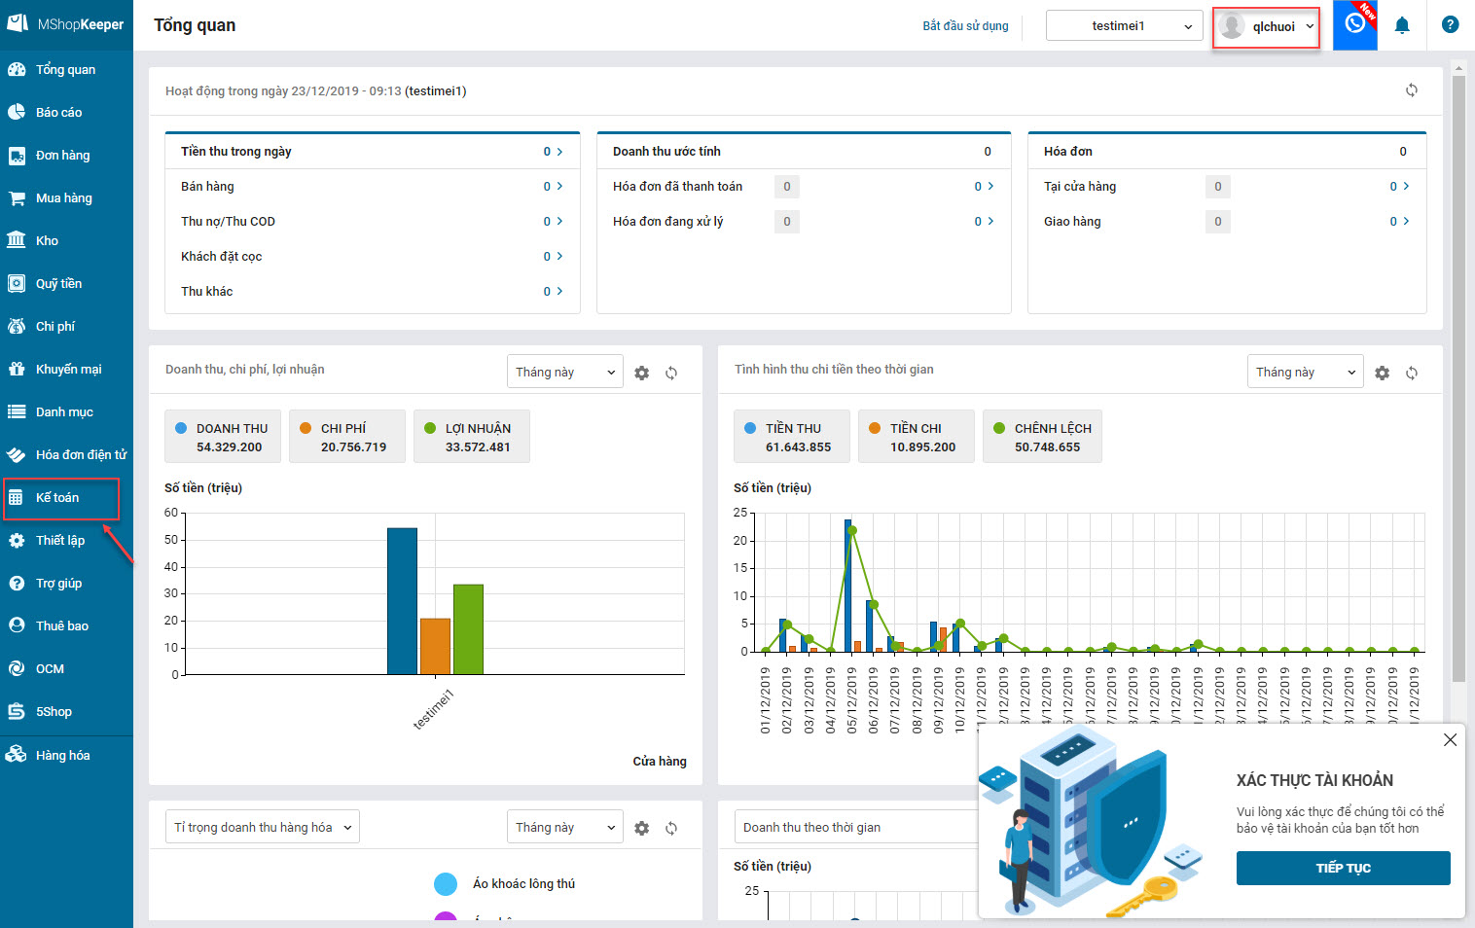The height and width of the screenshot is (928, 1475).
Task: Toggle the CHÊNH LỆCH legend series
Action: (x=1042, y=437)
